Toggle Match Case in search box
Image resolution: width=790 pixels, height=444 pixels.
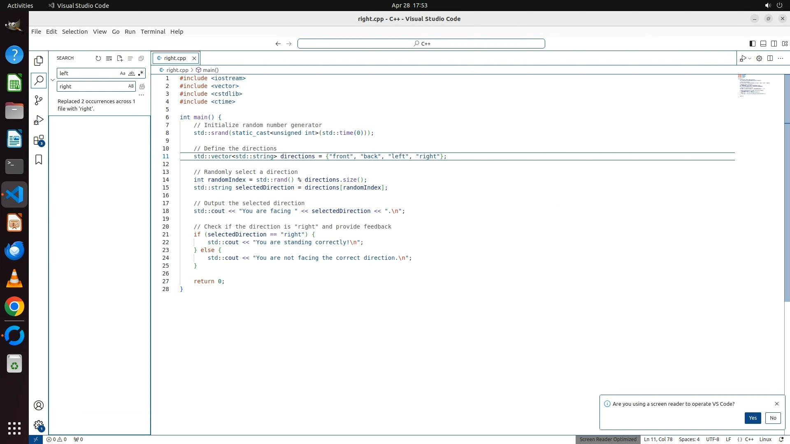(122, 73)
